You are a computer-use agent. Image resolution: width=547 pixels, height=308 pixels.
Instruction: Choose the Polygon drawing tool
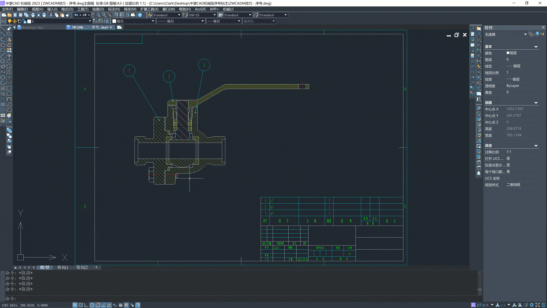click(x=3, y=45)
